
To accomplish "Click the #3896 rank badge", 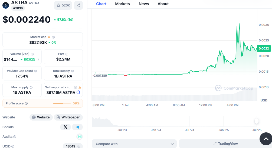I will point(18,8).
